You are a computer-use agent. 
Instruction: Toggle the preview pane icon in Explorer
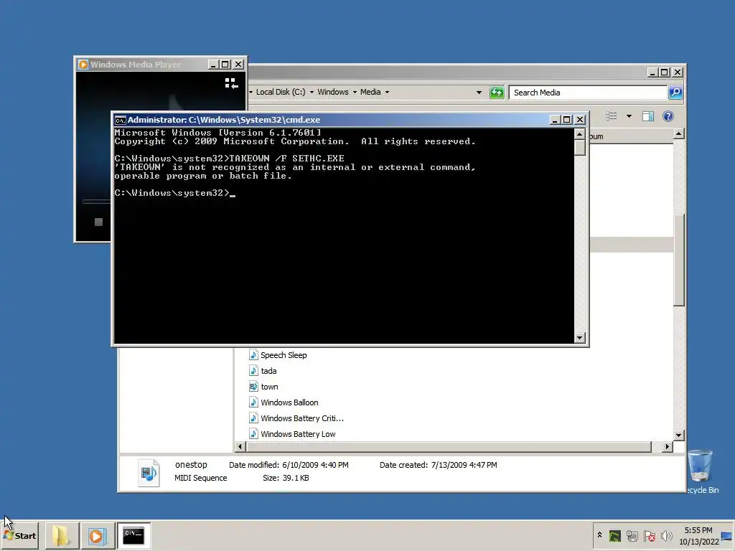click(648, 116)
